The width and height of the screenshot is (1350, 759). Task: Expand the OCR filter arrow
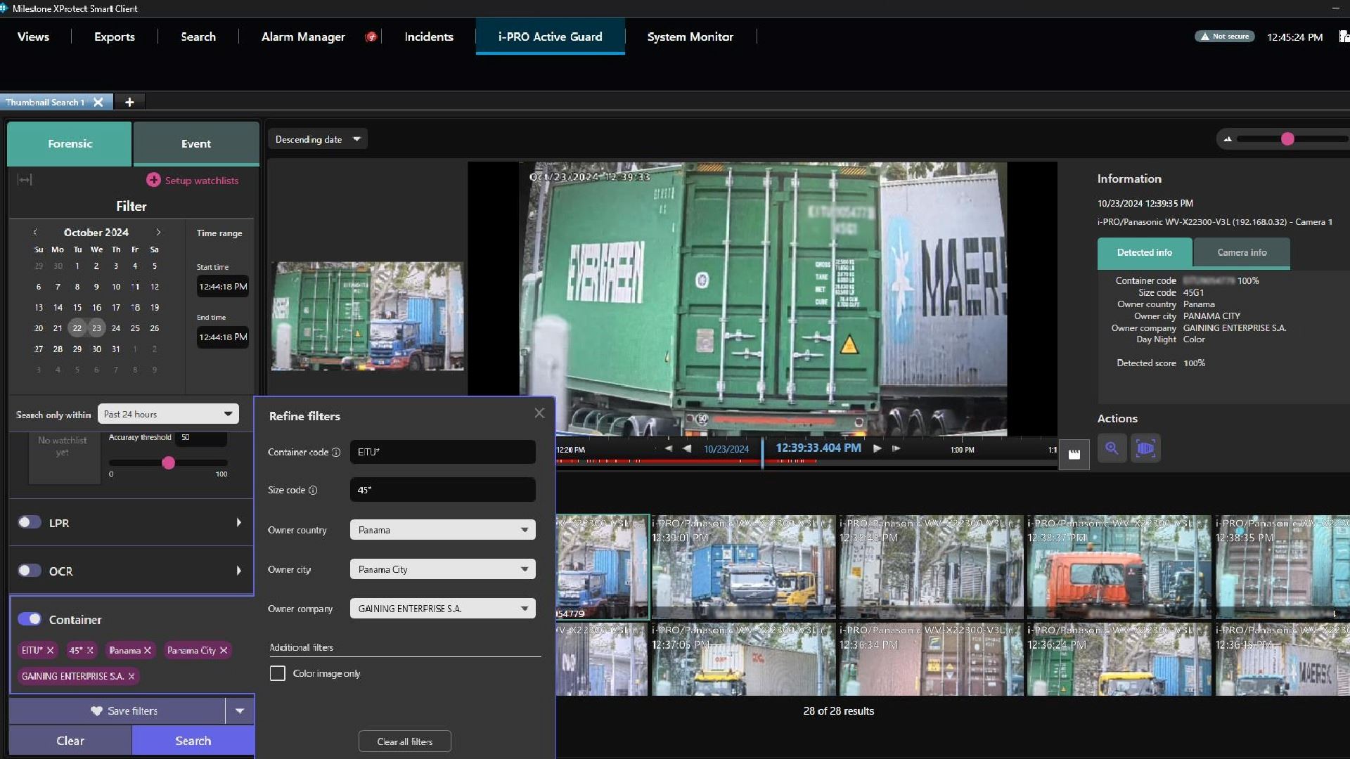tap(239, 571)
